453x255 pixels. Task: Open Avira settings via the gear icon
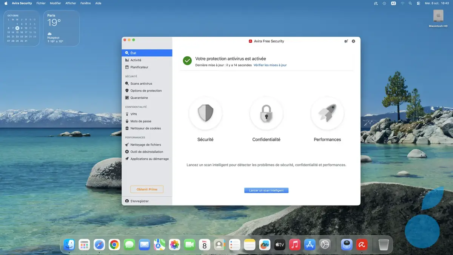point(353,41)
